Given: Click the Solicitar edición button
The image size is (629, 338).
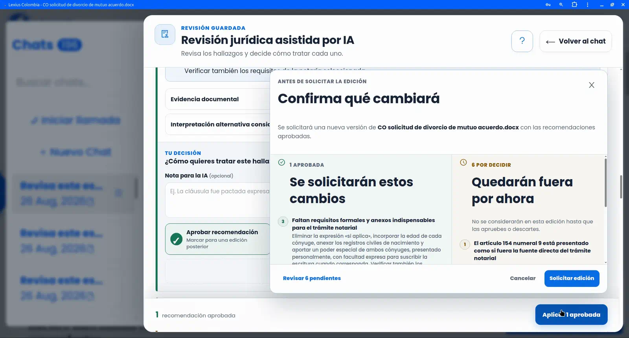Looking at the screenshot, I should (x=572, y=278).
